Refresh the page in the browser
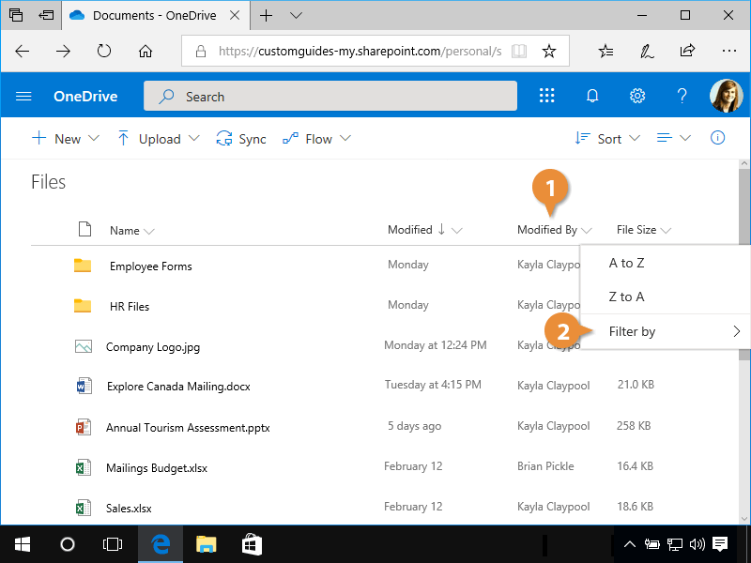The height and width of the screenshot is (563, 751). click(x=104, y=51)
